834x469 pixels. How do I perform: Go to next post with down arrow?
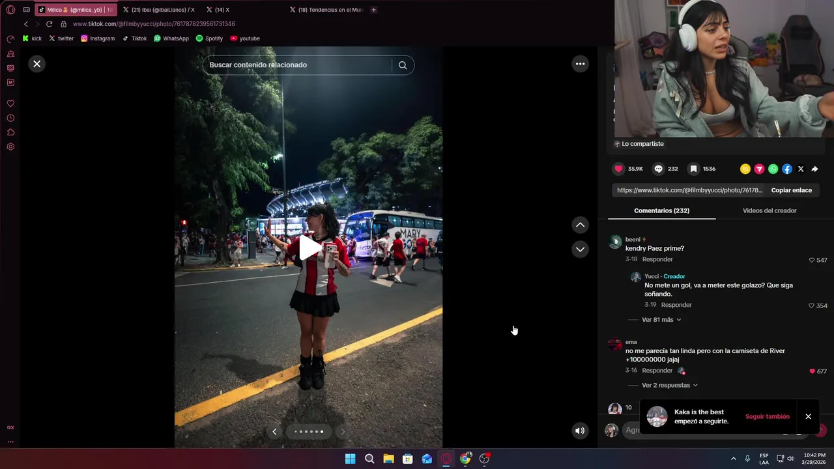580,249
